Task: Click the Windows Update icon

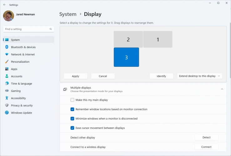Action: [x=7, y=113]
